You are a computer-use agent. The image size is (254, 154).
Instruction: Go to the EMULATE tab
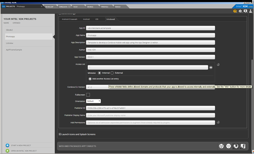click(63, 6)
